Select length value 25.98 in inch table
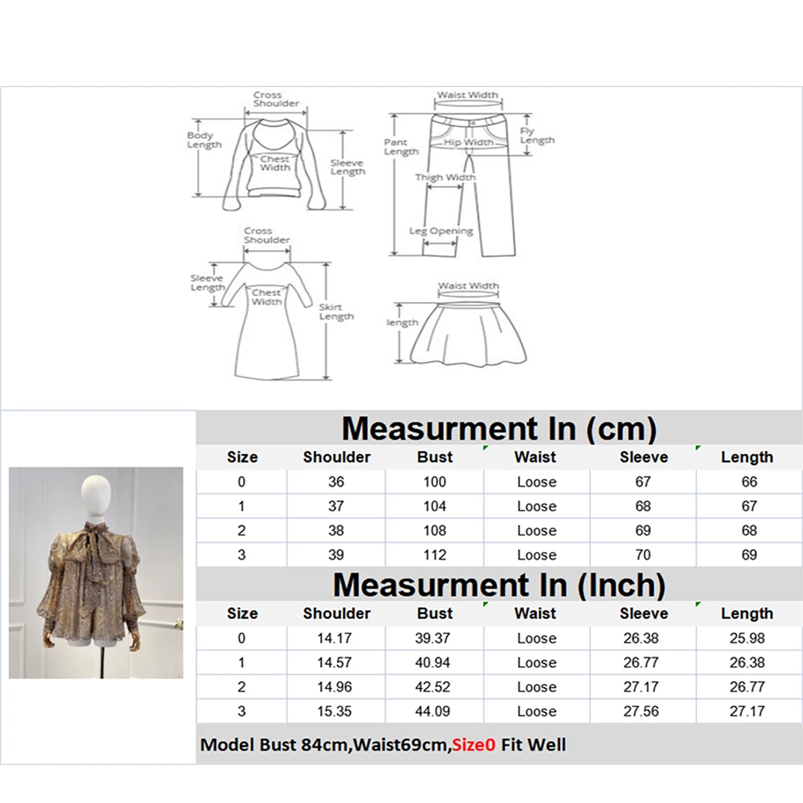 tap(747, 638)
